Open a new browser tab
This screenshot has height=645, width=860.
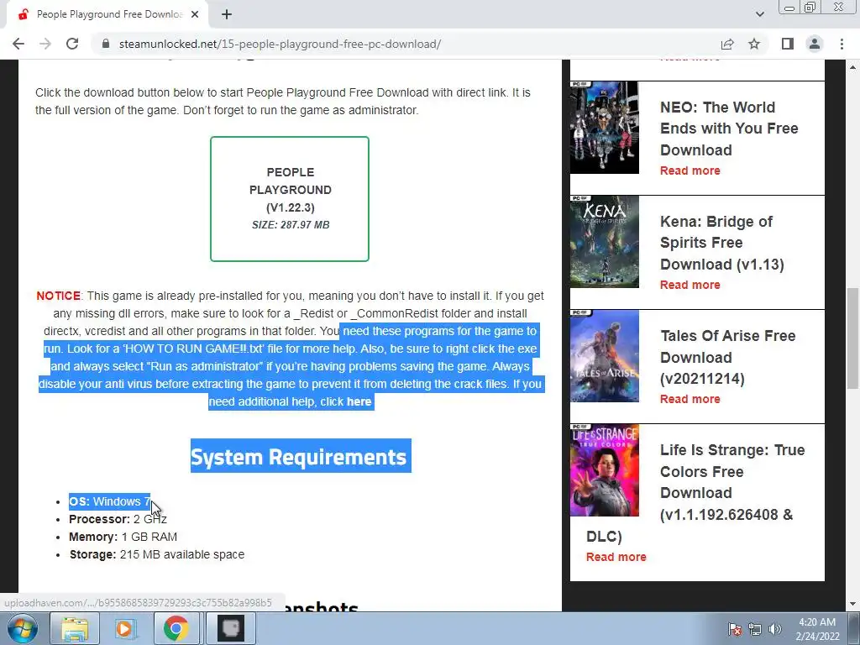click(x=227, y=15)
